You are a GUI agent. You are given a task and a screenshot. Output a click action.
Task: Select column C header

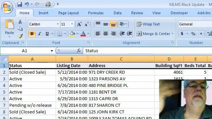121,59
